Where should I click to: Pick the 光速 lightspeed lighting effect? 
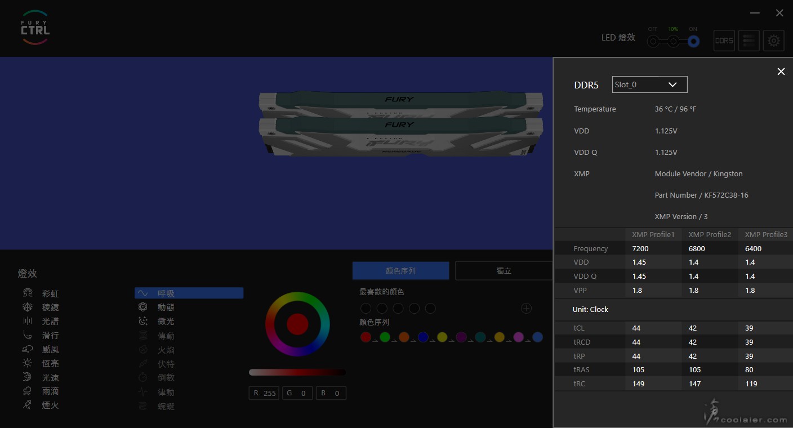coord(41,377)
